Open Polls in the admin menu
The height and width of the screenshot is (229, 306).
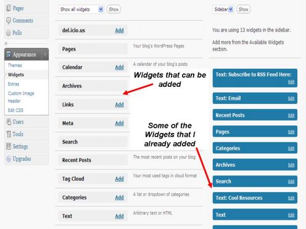click(17, 33)
